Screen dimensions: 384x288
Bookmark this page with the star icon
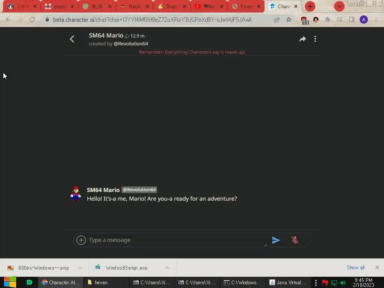coord(289,19)
